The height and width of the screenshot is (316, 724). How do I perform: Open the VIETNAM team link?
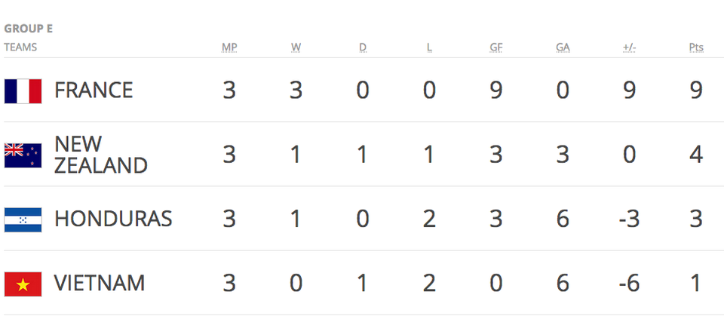100,284
